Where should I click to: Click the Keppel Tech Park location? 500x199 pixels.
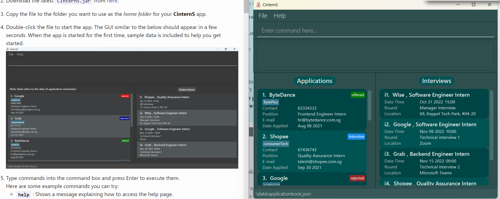447,114
